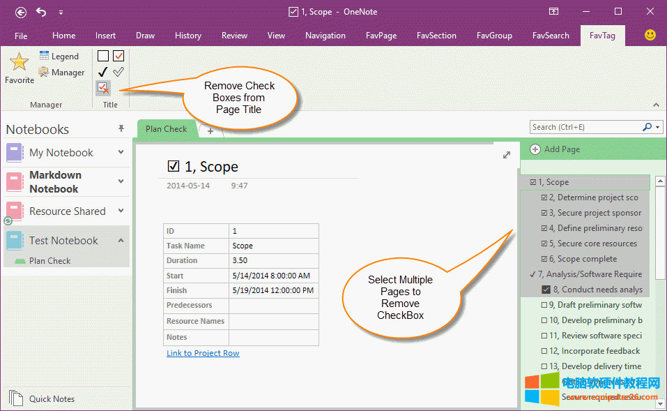Viewport: 667px width, 411px height.
Task: Apply empty checkbox to page title
Action: pos(103,56)
